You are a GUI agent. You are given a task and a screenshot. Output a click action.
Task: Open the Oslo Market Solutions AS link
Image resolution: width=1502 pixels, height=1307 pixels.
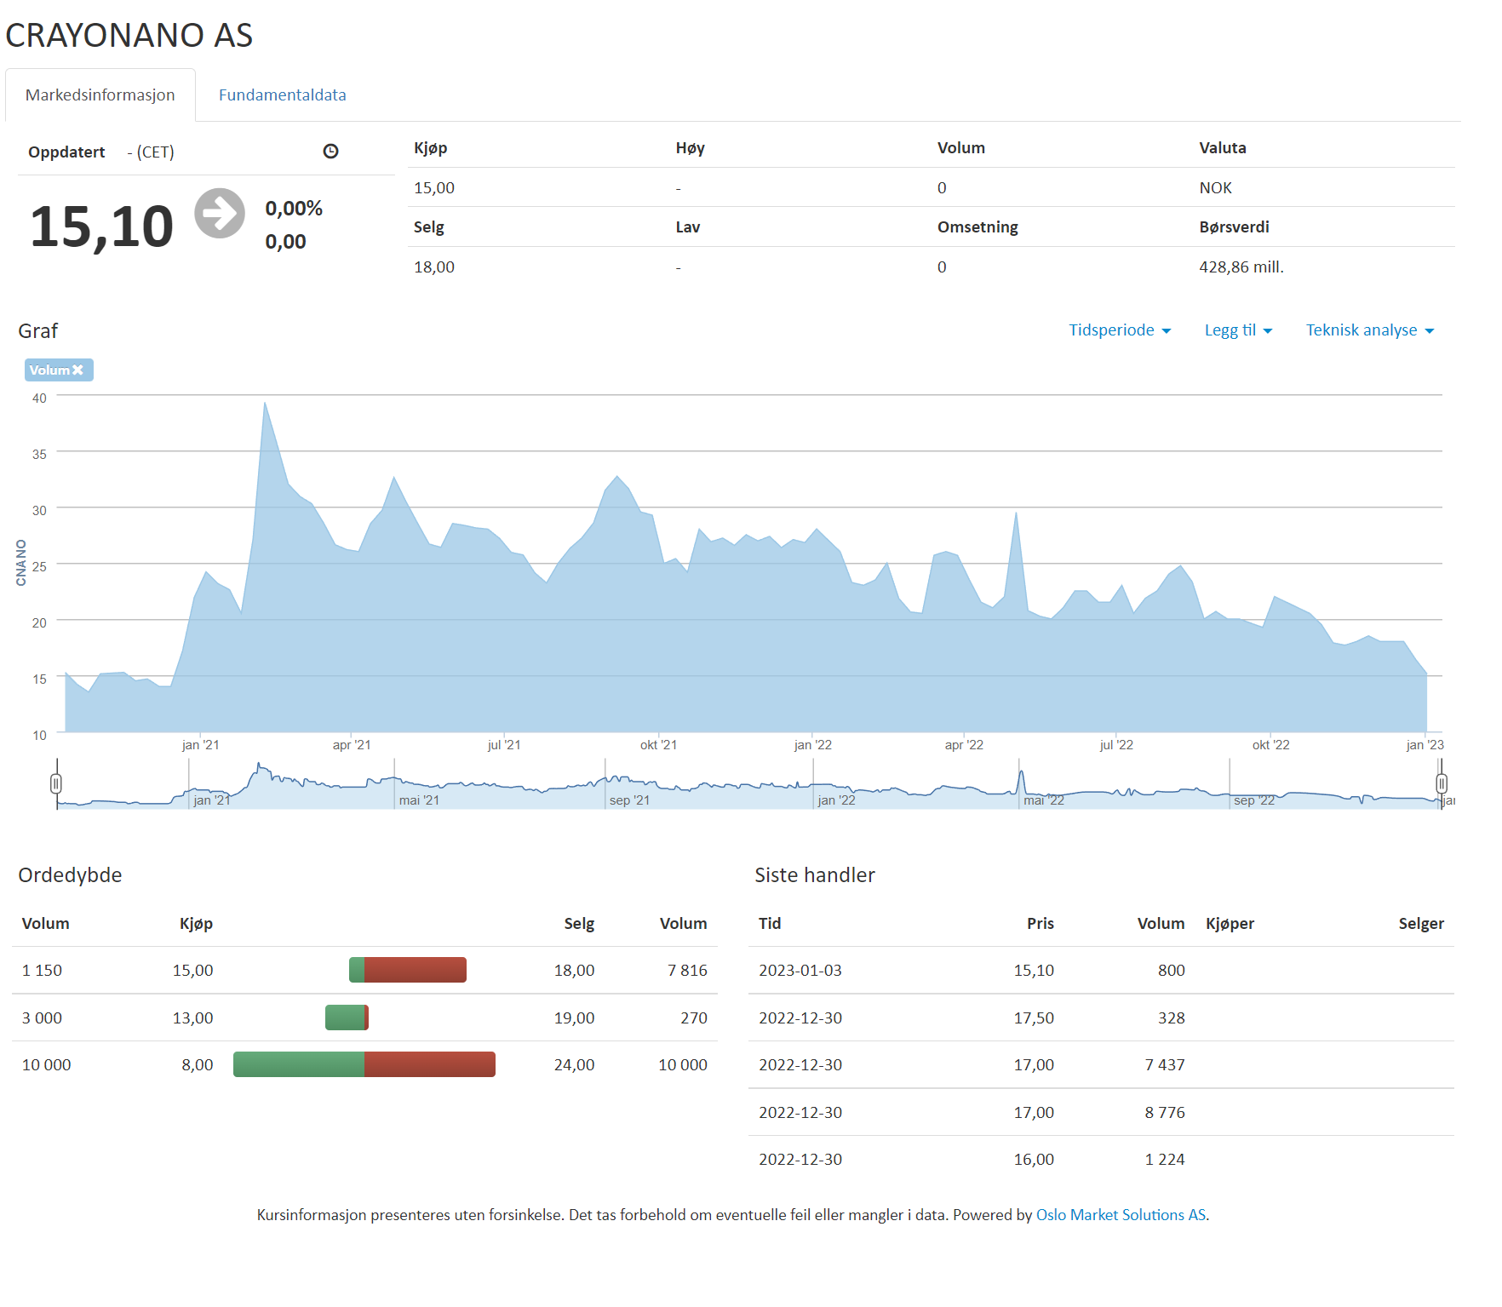pyautogui.click(x=1121, y=1215)
